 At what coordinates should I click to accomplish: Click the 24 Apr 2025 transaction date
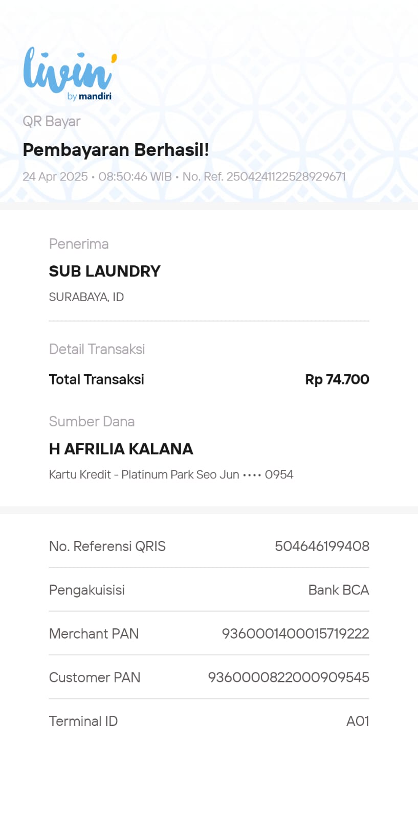tap(55, 177)
